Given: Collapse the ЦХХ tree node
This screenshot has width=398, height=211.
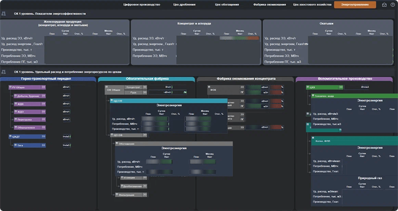Looking at the screenshot, I should click(x=308, y=87).
